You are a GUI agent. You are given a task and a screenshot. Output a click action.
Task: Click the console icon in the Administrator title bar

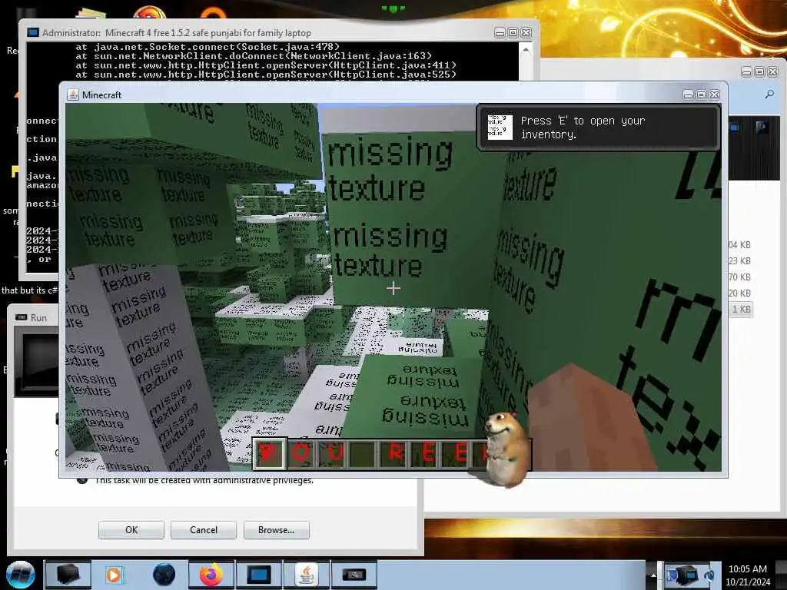coord(33,32)
